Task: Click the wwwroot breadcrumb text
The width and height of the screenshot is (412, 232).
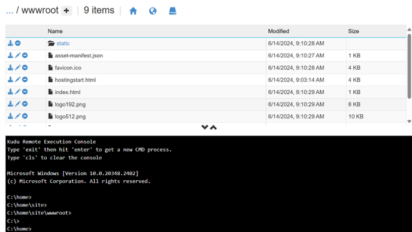Action: tap(40, 10)
